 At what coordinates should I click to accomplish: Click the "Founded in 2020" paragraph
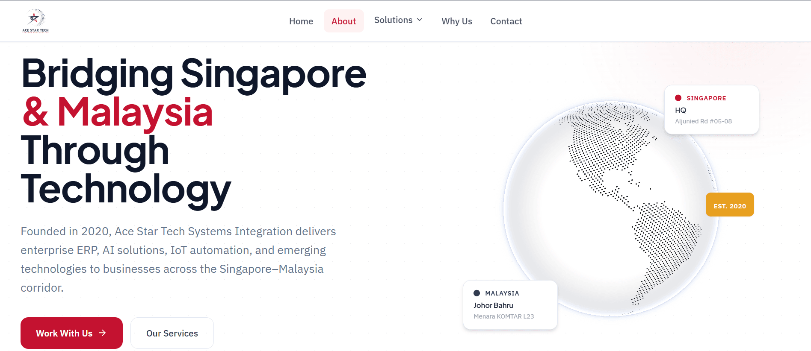tap(178, 259)
